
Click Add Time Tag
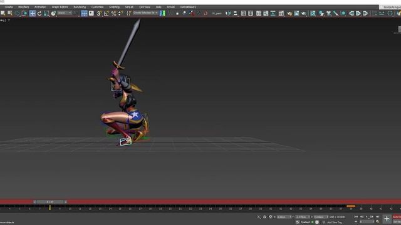point(334,222)
